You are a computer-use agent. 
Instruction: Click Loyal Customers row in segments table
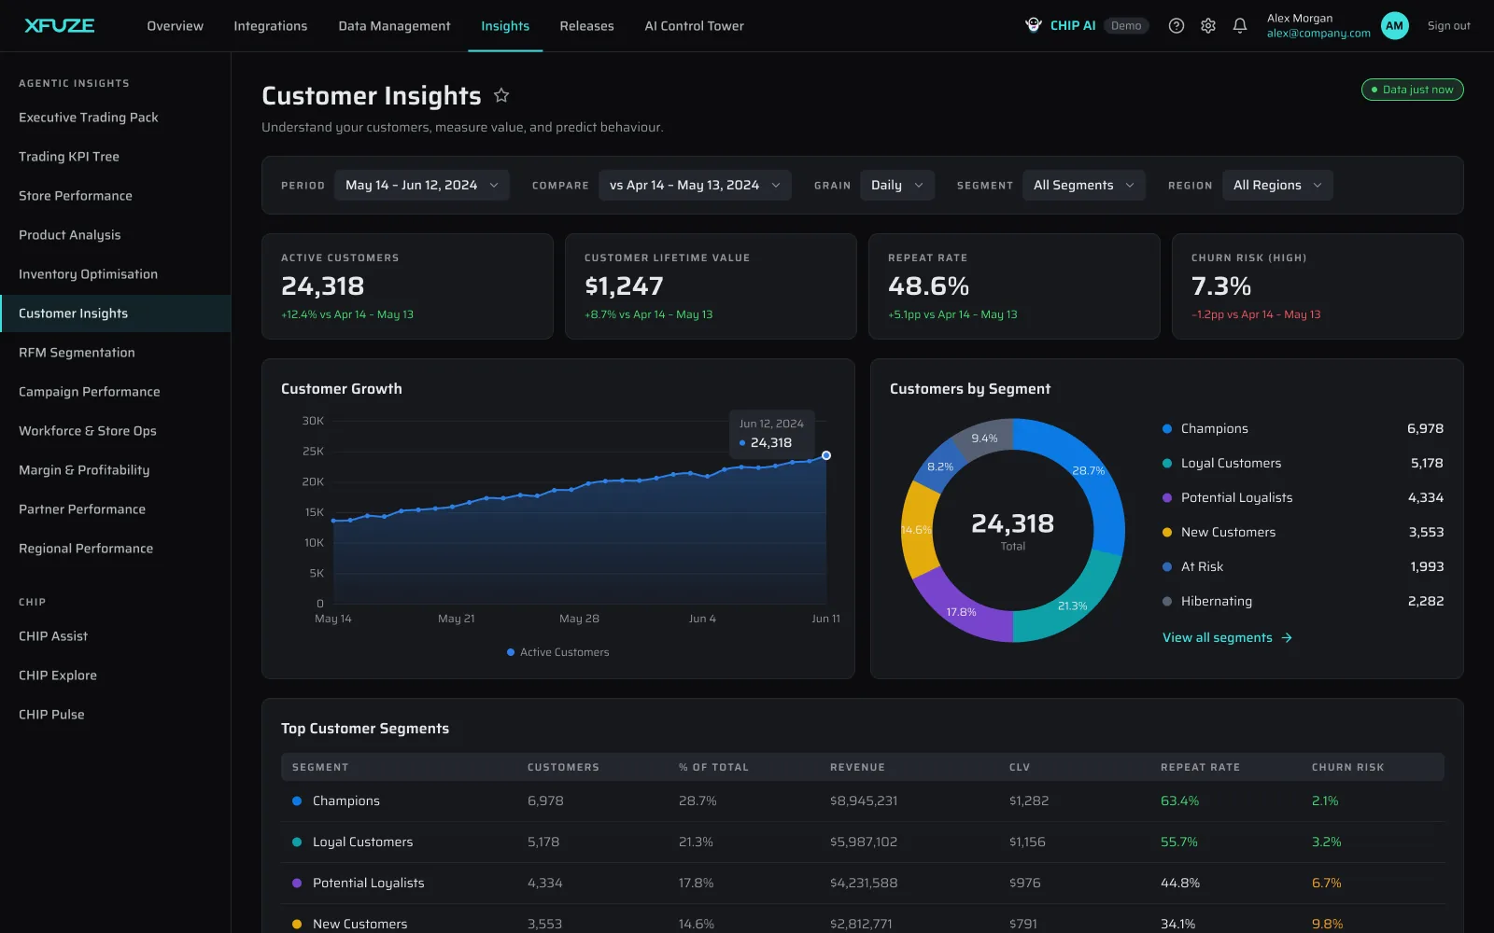point(863,842)
